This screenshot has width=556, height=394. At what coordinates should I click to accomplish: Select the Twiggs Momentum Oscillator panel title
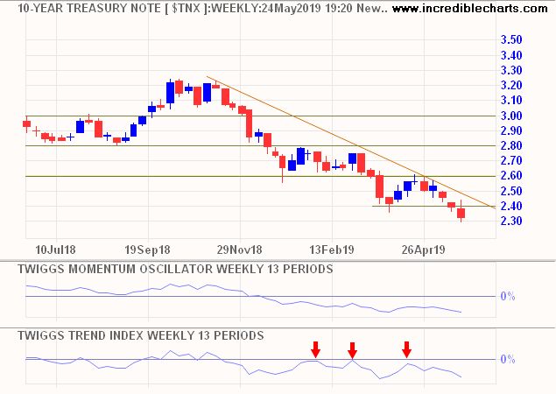pos(175,269)
